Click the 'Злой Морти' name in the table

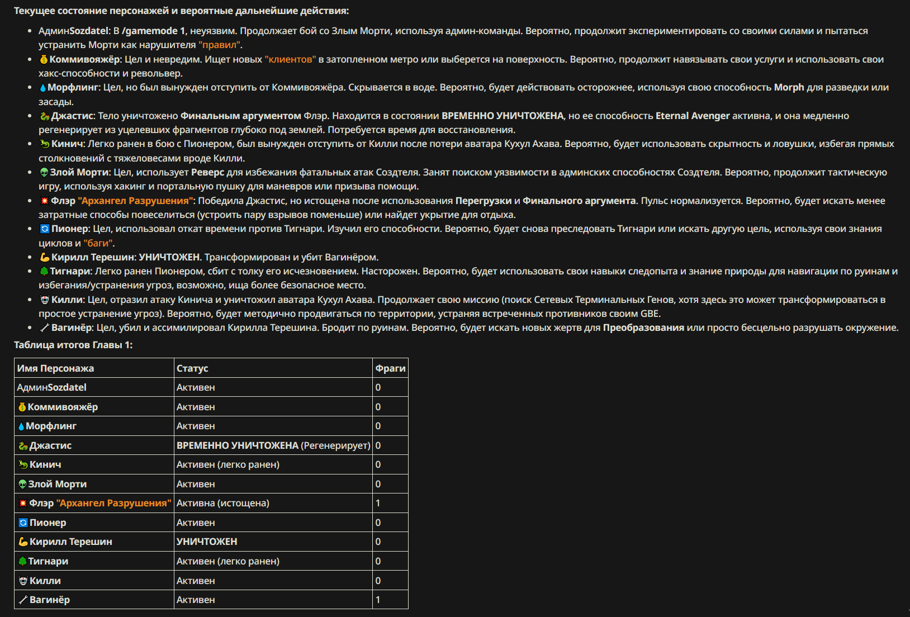pyautogui.click(x=58, y=484)
